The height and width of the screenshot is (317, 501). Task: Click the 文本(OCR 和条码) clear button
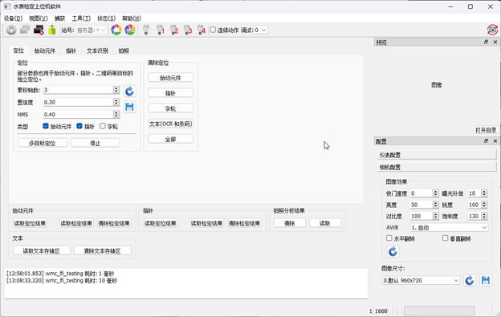[171, 124]
